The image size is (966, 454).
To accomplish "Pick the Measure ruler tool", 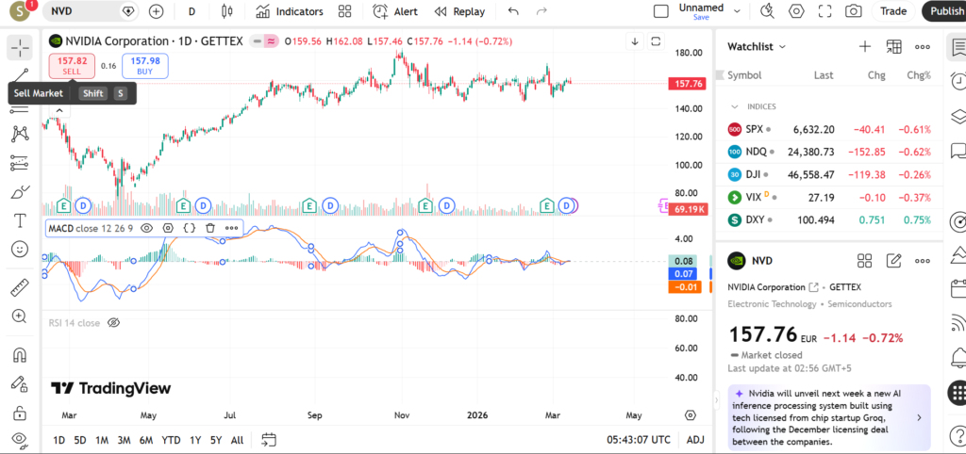I will tap(19, 288).
